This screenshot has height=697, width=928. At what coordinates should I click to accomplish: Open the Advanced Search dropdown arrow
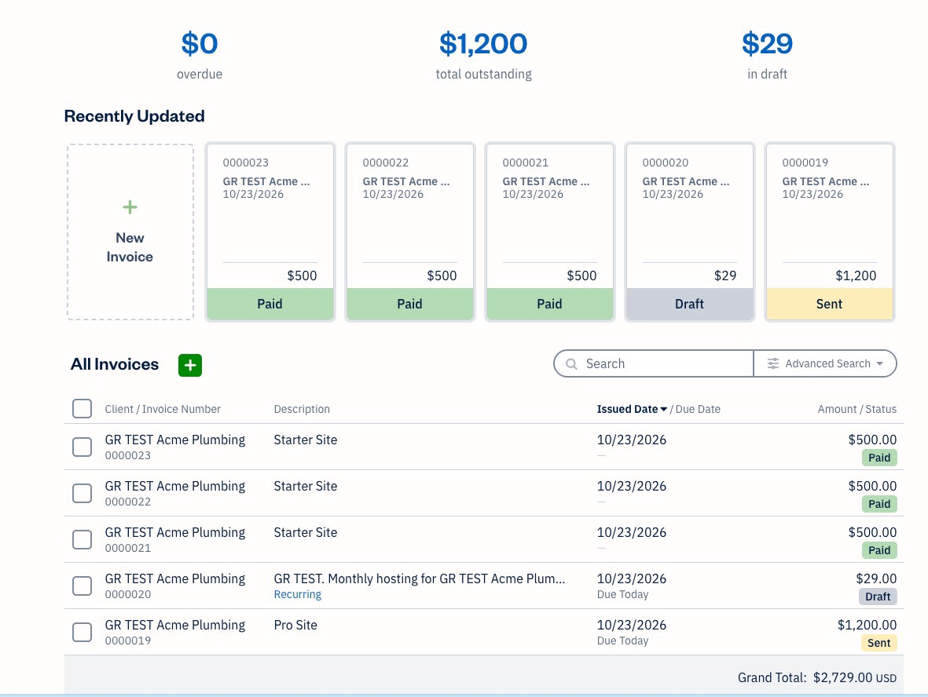coord(879,363)
